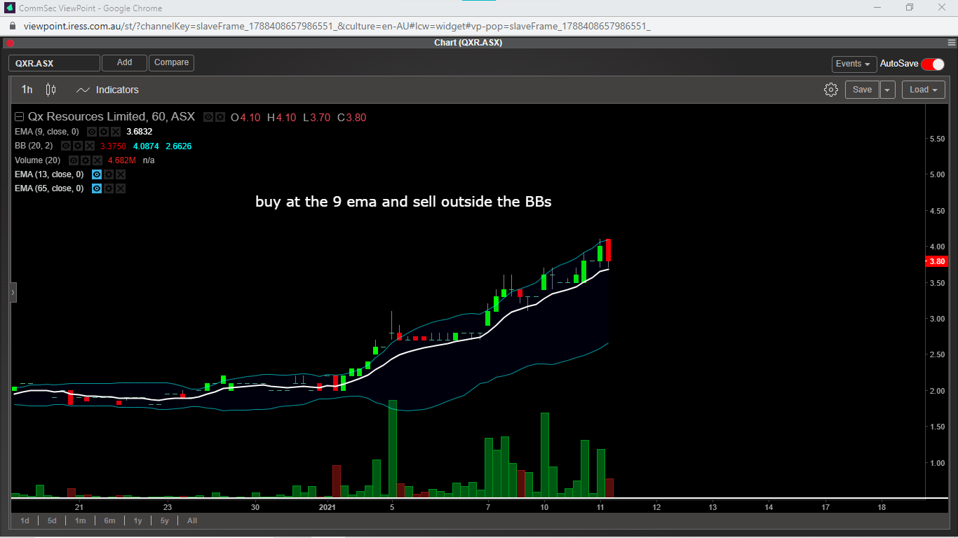The height and width of the screenshot is (538, 958).
Task: Open settings for the Qx Resources Limited series
Action: coord(220,117)
